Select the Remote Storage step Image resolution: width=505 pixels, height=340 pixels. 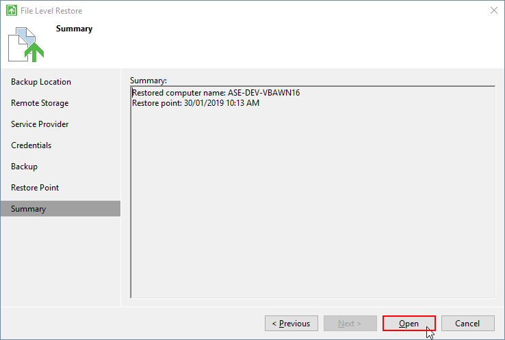click(x=40, y=103)
